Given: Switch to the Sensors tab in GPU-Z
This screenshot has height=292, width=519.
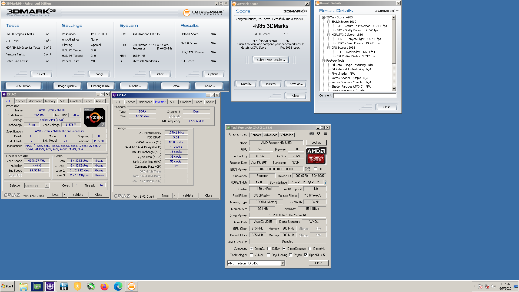Looking at the screenshot, I should pos(256,135).
